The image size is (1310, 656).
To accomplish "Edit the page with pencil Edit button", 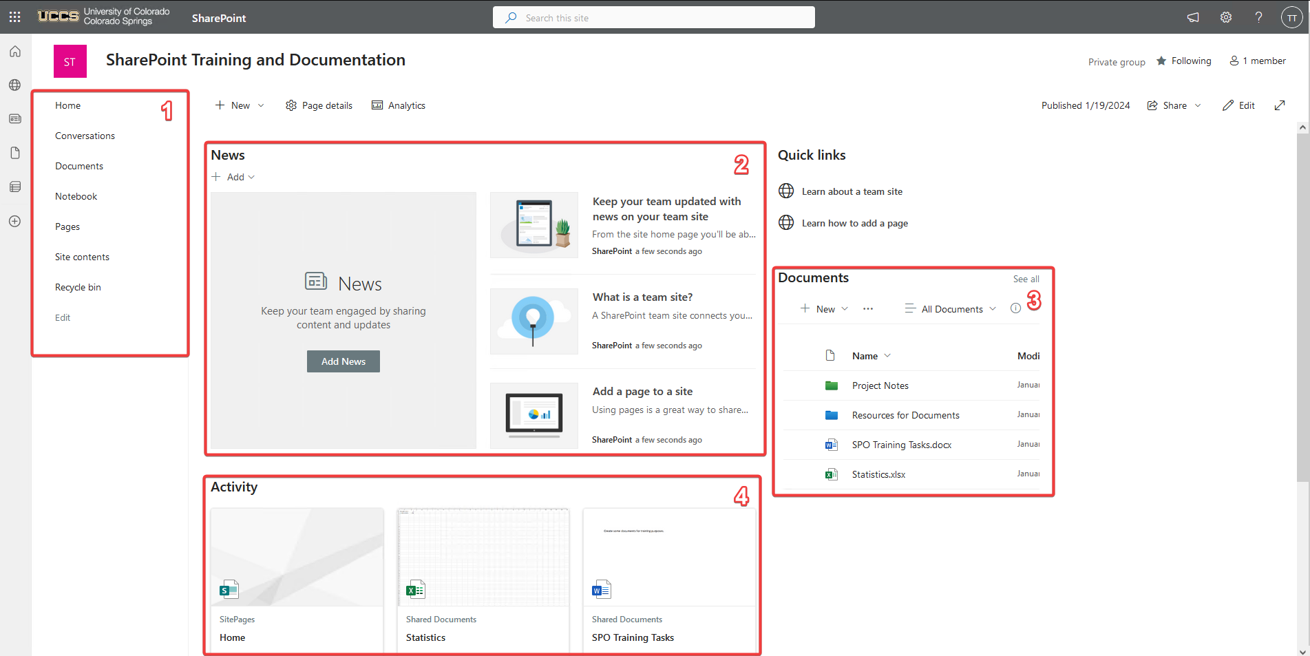I will pos(1238,105).
